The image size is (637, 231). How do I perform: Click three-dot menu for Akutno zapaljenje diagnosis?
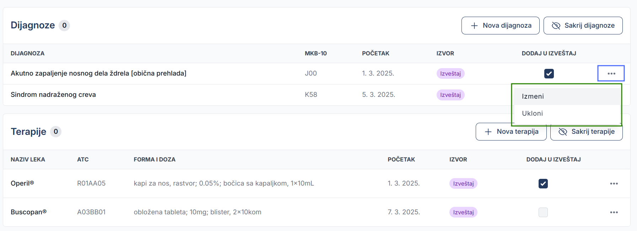(x=611, y=73)
